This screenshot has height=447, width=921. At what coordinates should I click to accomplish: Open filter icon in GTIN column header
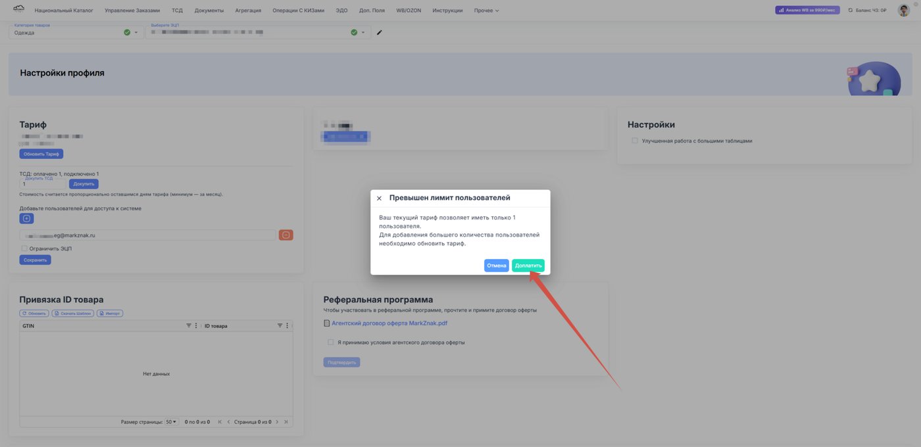click(189, 325)
